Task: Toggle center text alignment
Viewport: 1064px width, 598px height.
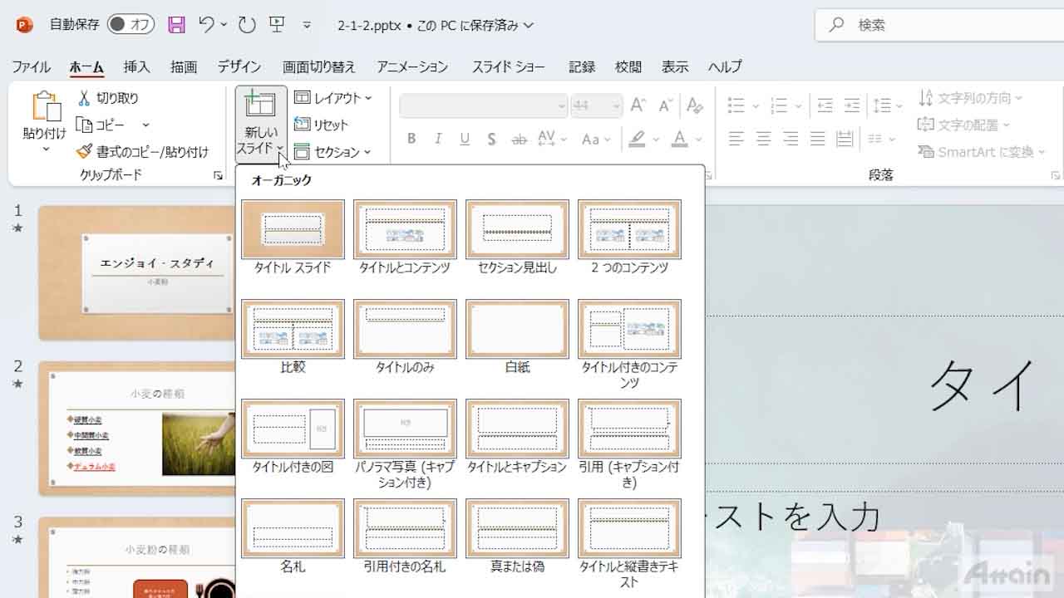Action: point(763,139)
